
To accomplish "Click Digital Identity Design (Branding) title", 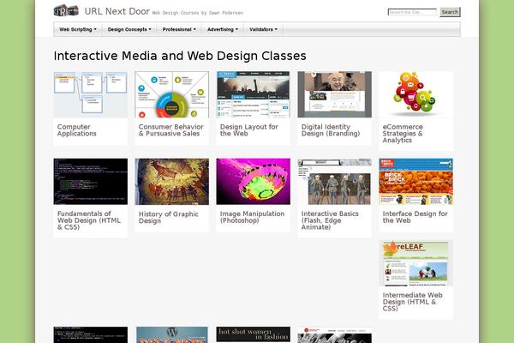I will 331,130.
